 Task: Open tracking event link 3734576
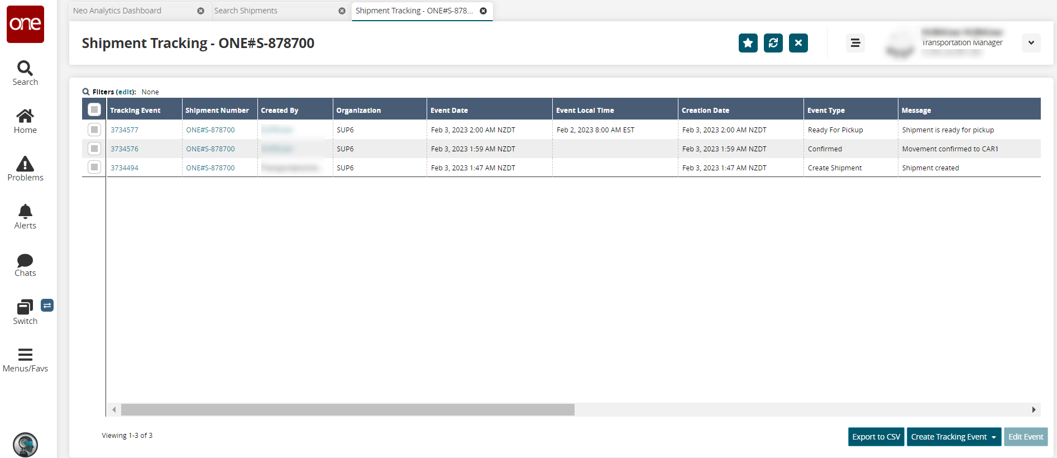tap(125, 149)
